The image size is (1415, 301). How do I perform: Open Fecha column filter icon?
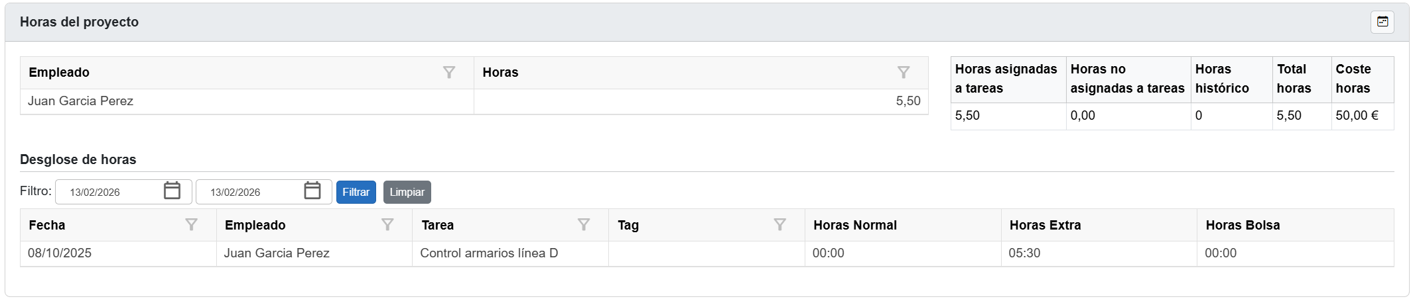click(191, 225)
